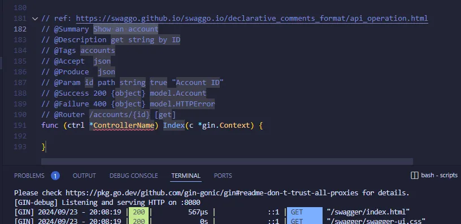Collapse the code fold chevron at line 181

pos(35,19)
